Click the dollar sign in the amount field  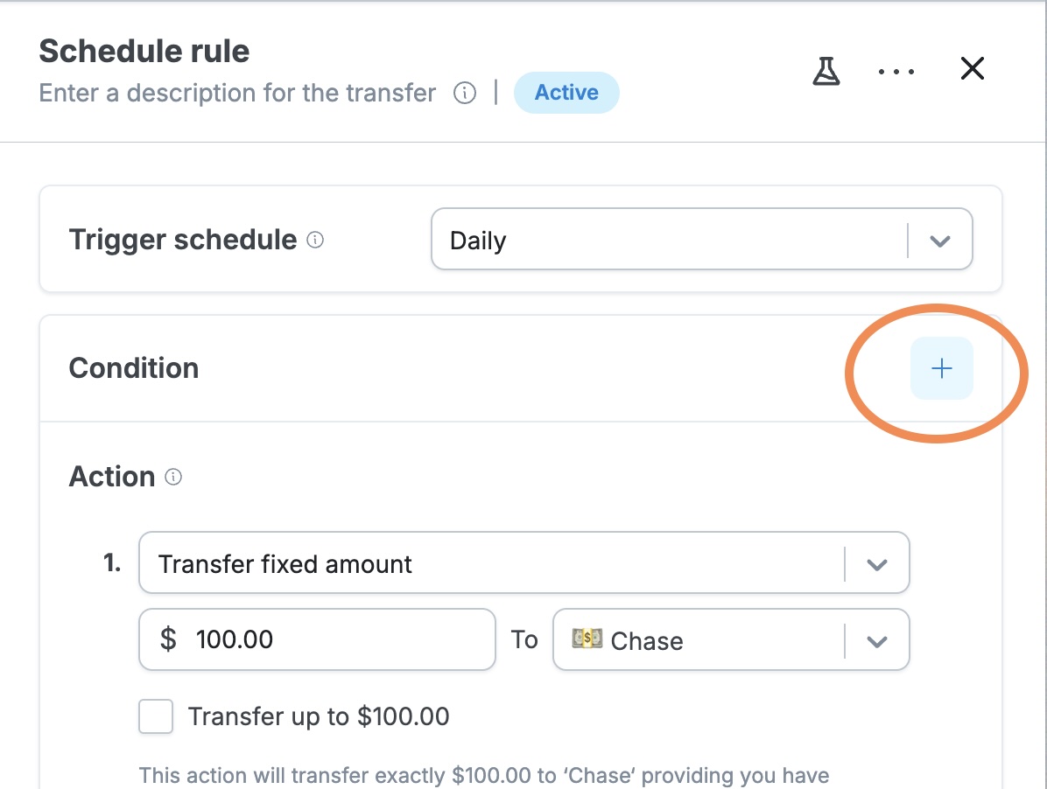(168, 639)
